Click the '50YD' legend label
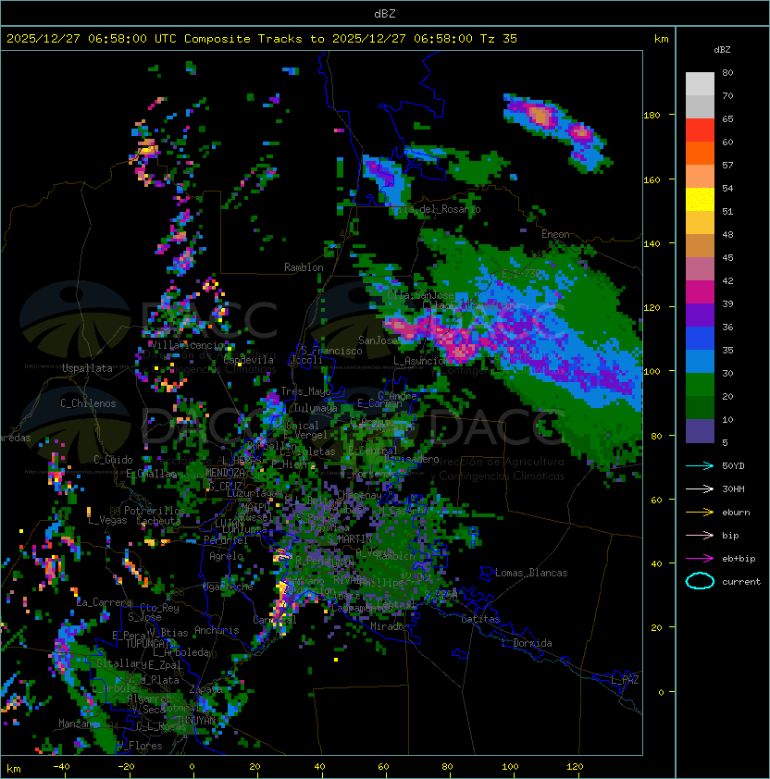The width and height of the screenshot is (770, 779). (733, 466)
